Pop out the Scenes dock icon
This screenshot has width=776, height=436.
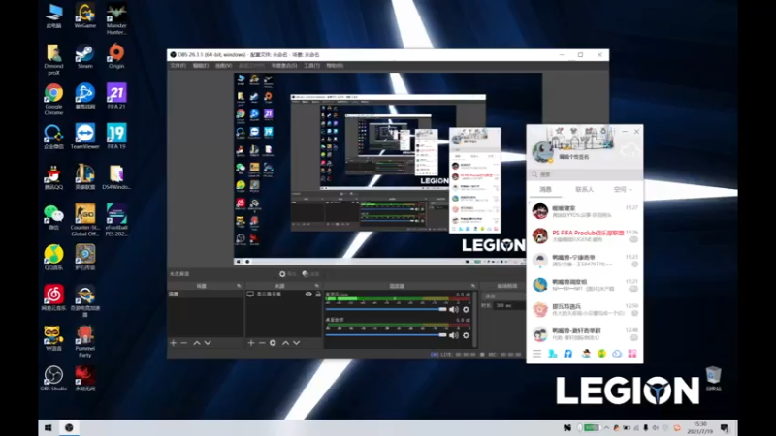(x=239, y=286)
